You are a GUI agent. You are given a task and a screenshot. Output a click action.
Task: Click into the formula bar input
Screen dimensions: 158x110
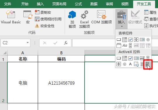point(94,43)
